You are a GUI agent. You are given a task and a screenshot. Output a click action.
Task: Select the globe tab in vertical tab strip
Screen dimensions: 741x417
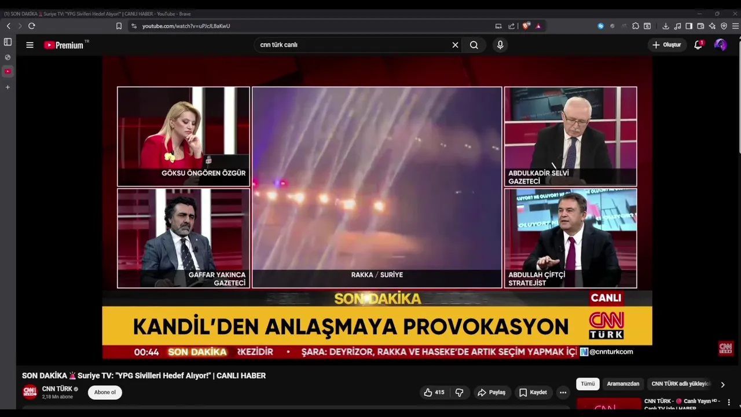(x=8, y=57)
